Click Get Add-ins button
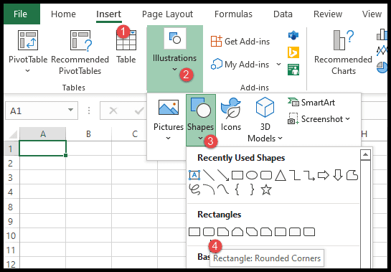This screenshot has height=272, width=391. 240,41
